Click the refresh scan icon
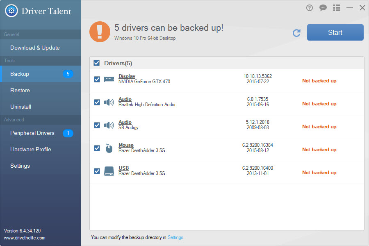This screenshot has width=369, height=246. coord(296,33)
